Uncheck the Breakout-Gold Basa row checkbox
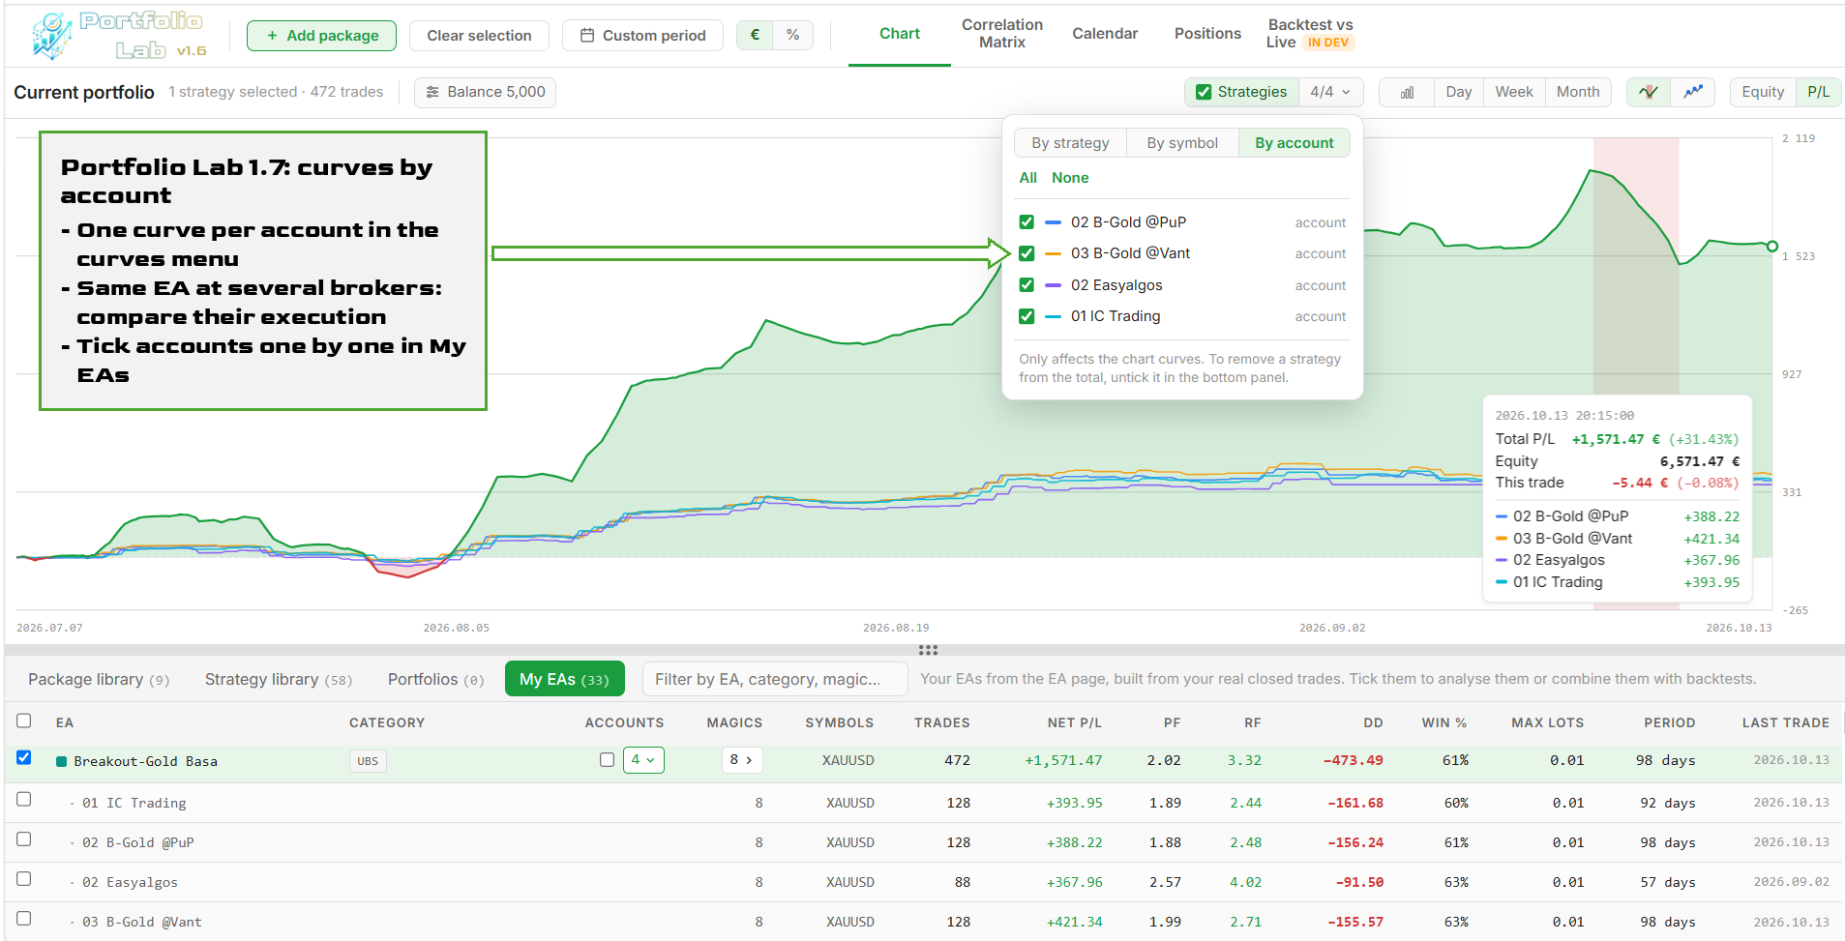Image resolution: width=1845 pixels, height=941 pixels. 24,758
